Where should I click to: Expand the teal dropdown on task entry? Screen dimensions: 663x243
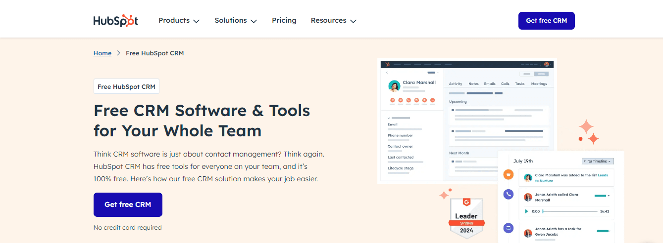(604, 231)
